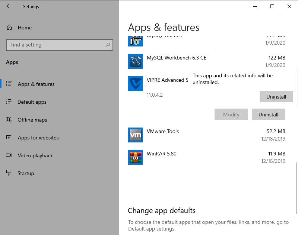Image resolution: width=298 pixels, height=235 pixels.
Task: Click the WinRAR books icon
Action: click(136, 157)
